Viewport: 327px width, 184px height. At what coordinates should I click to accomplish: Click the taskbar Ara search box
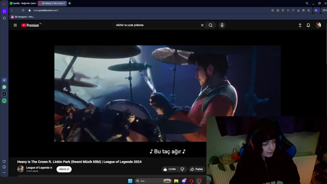(153, 181)
